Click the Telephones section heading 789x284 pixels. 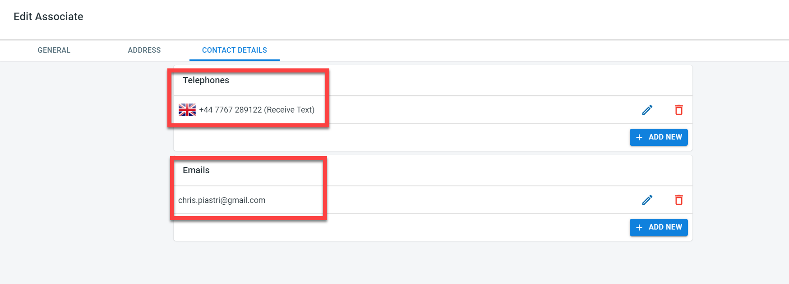pos(206,80)
